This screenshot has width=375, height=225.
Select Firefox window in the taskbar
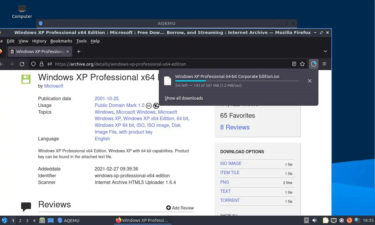point(142,220)
